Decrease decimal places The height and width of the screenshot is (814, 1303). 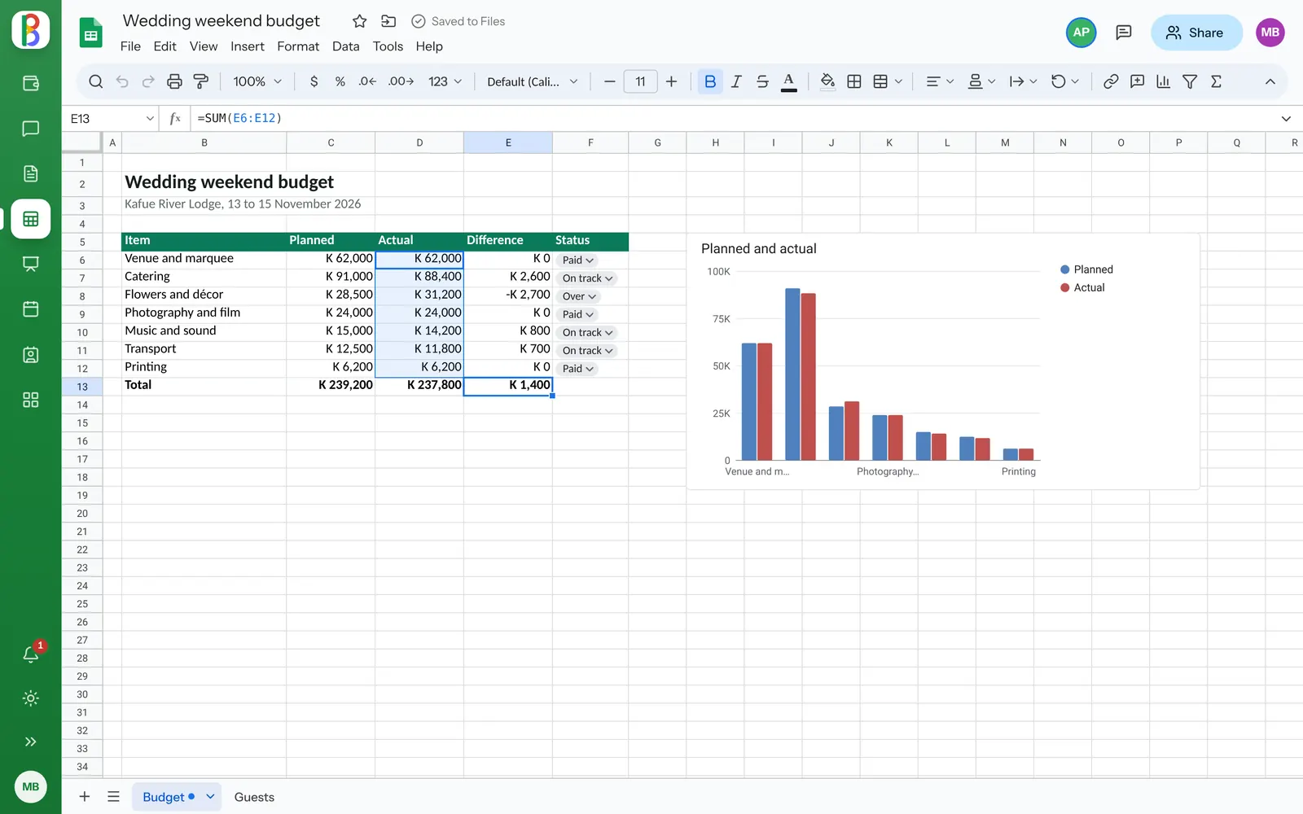[367, 81]
